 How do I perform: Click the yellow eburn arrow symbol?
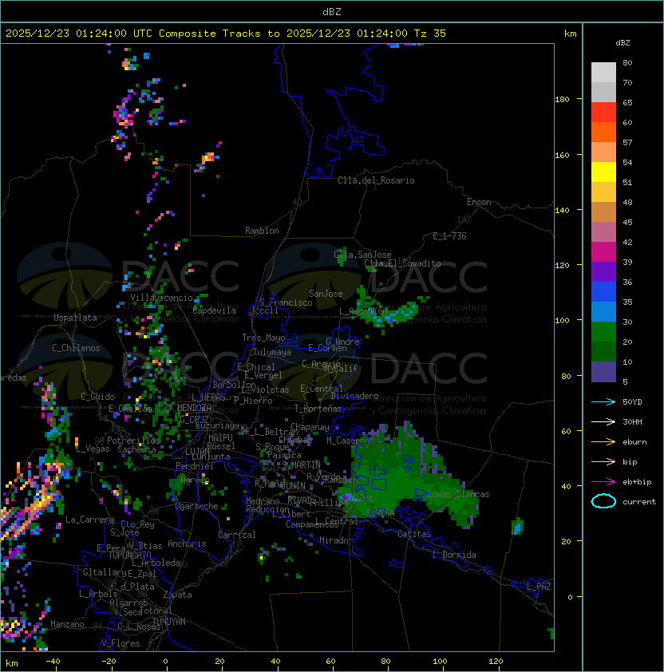(603, 442)
